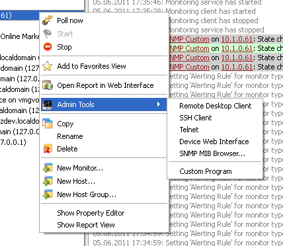Choose Custom Program in submenu
Image resolution: width=283 pixels, height=246 pixels.
point(215,171)
